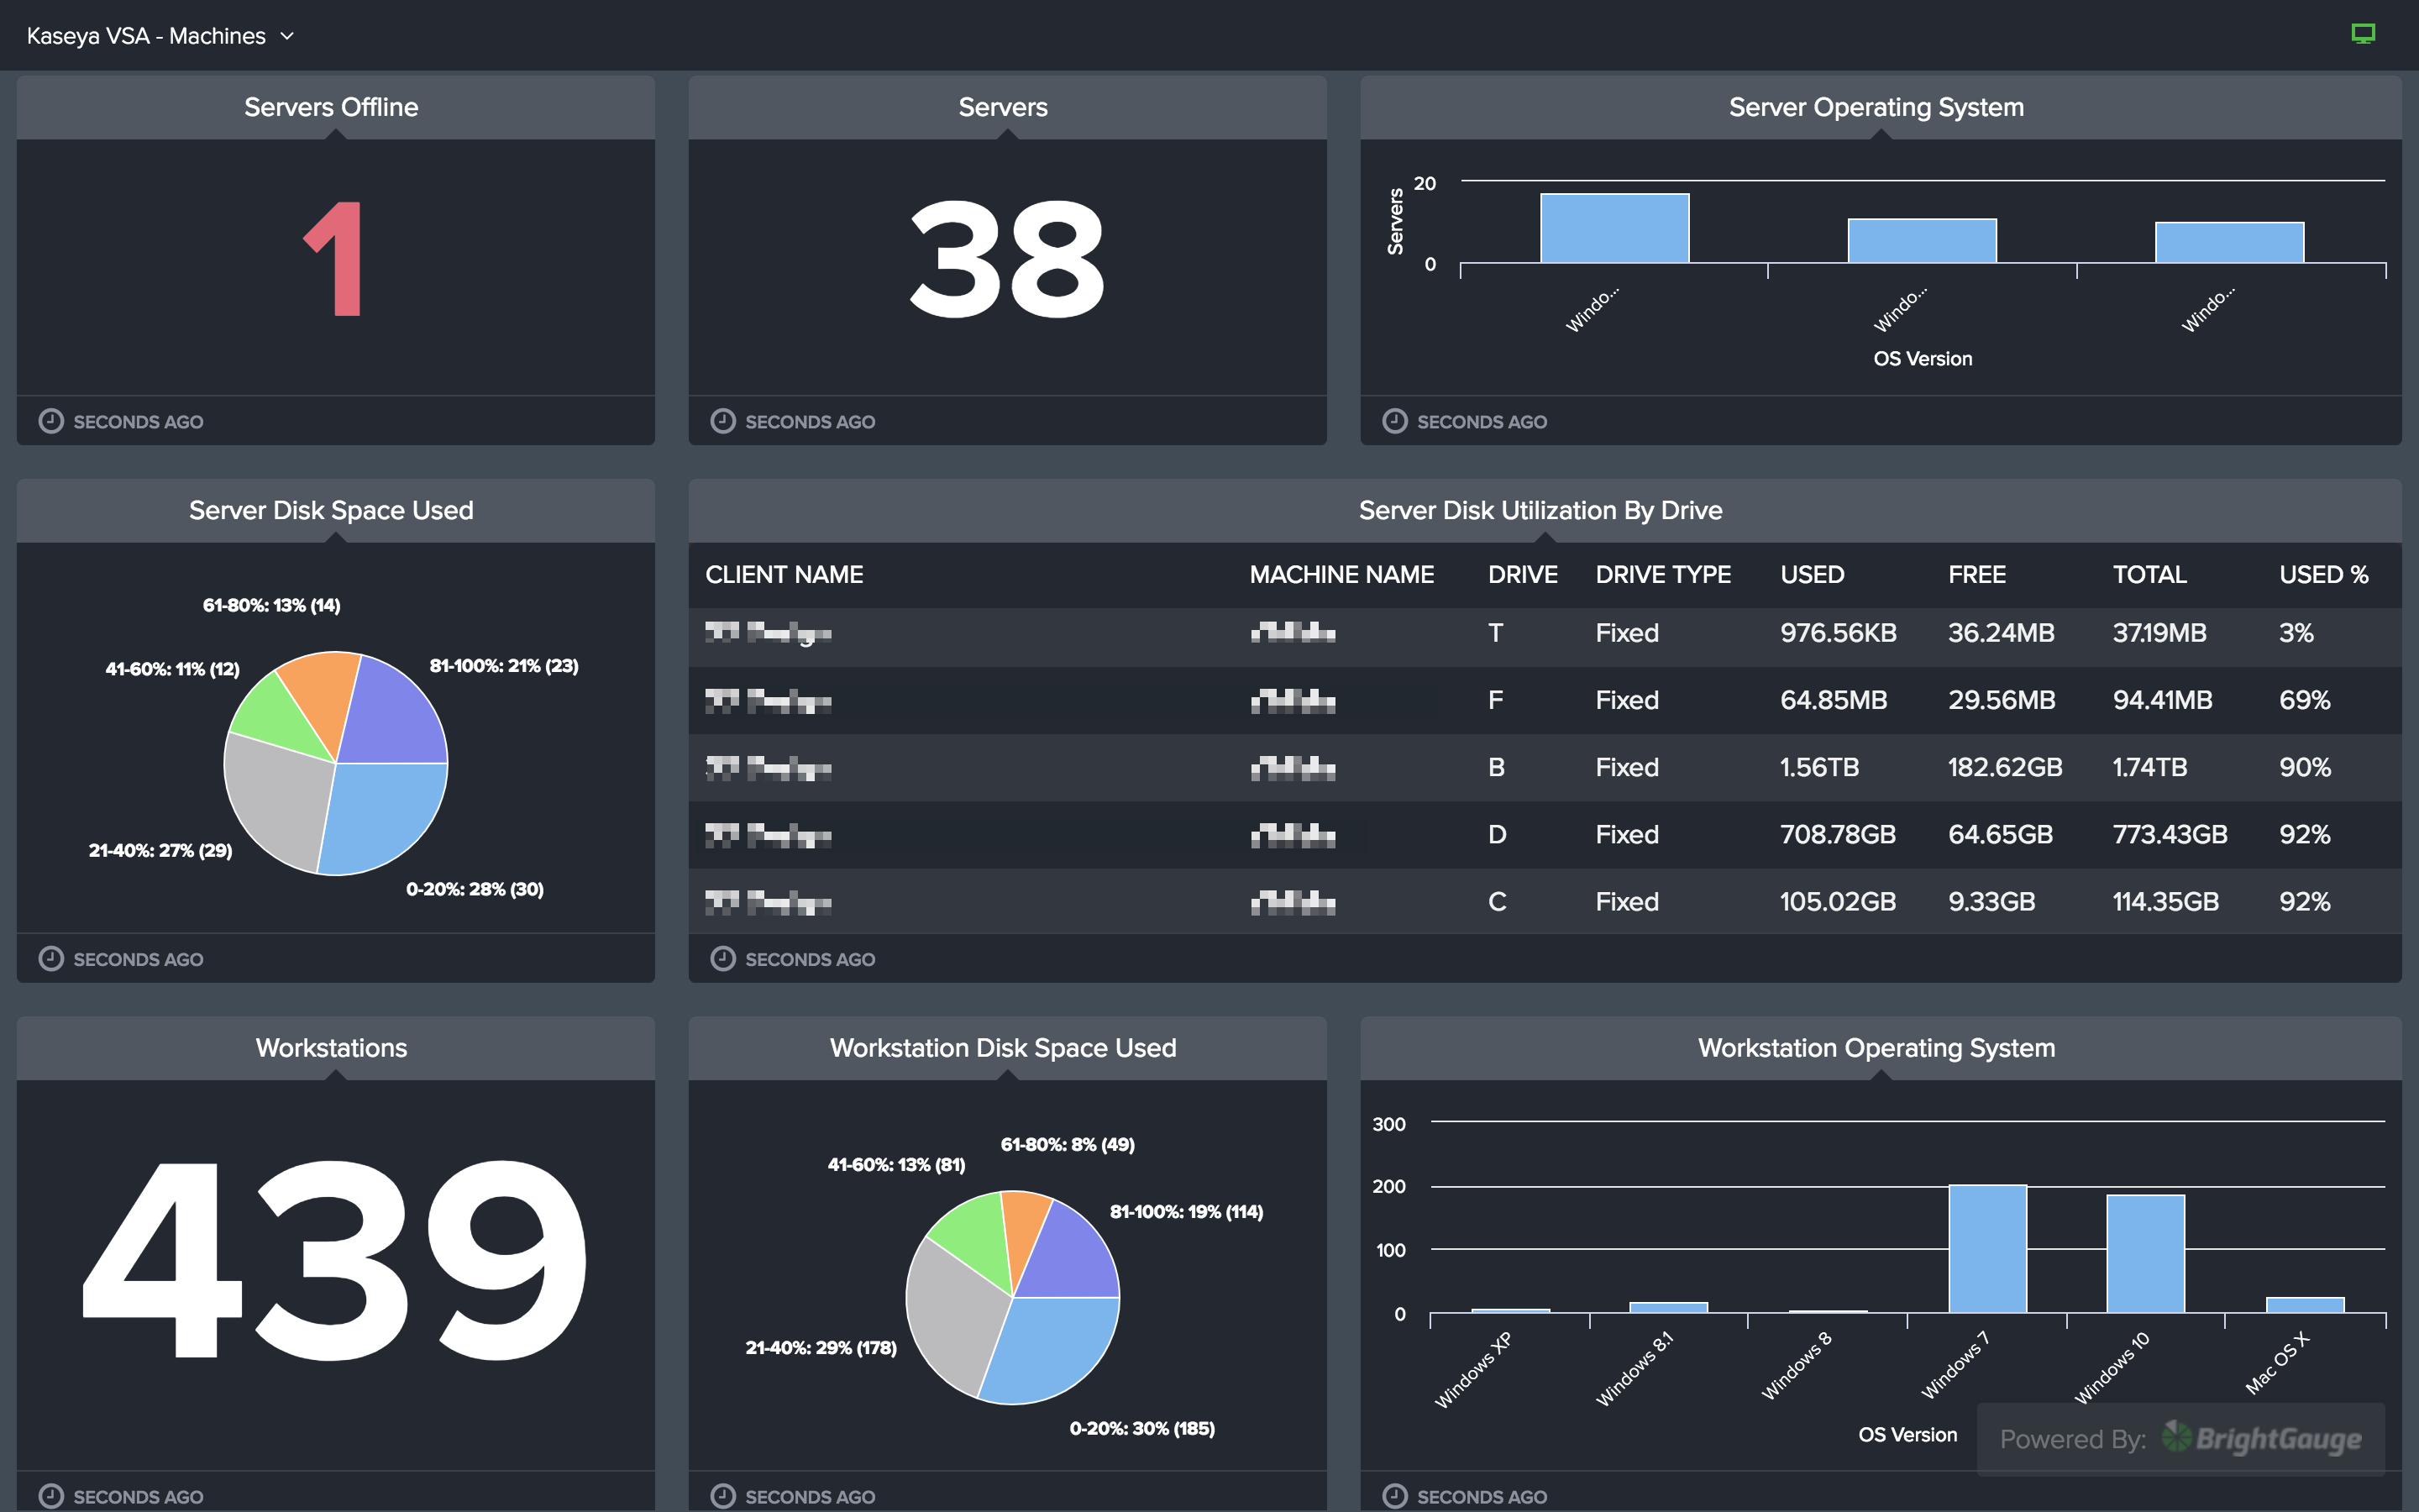Image resolution: width=2419 pixels, height=1512 pixels.
Task: Sort table by DRIVE TYPE column
Action: (x=1662, y=574)
